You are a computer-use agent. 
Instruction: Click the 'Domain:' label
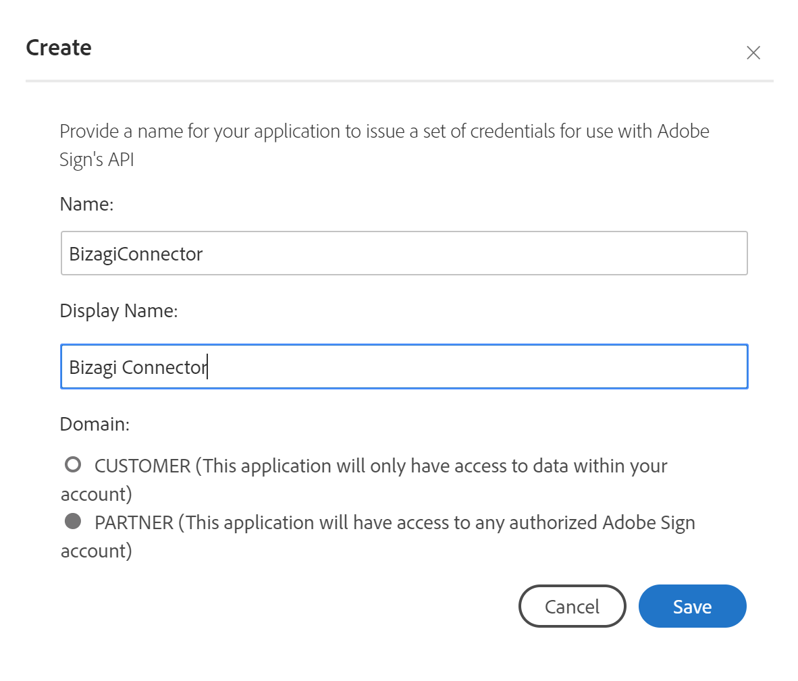click(95, 424)
